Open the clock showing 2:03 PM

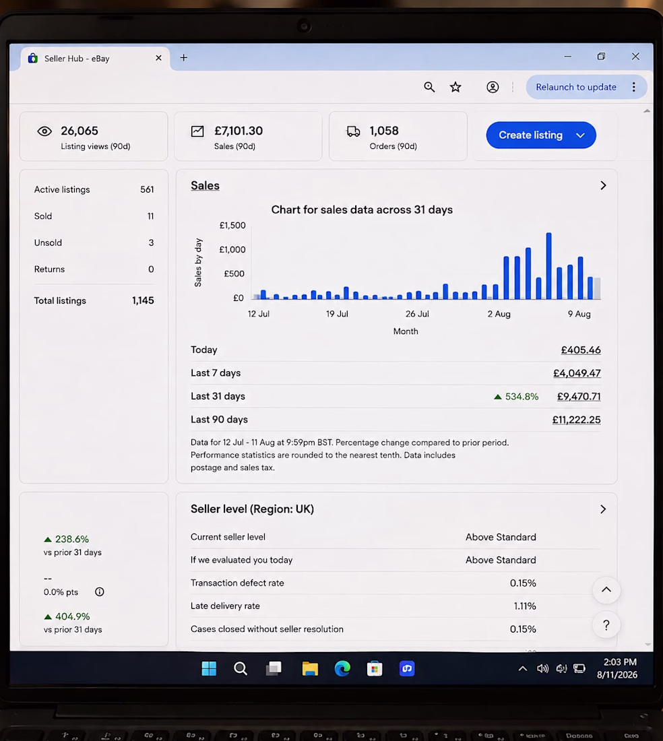click(x=618, y=668)
